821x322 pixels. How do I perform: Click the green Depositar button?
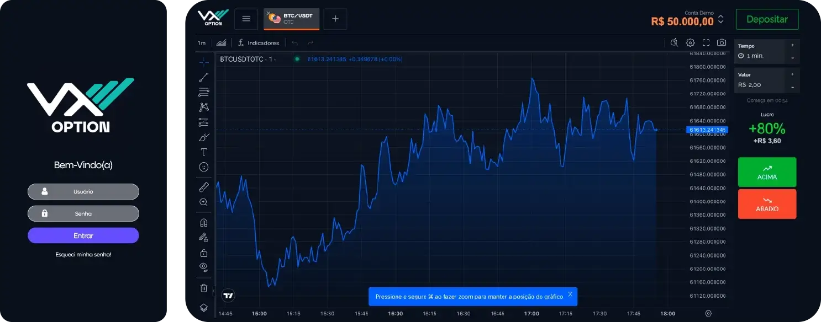tap(767, 19)
